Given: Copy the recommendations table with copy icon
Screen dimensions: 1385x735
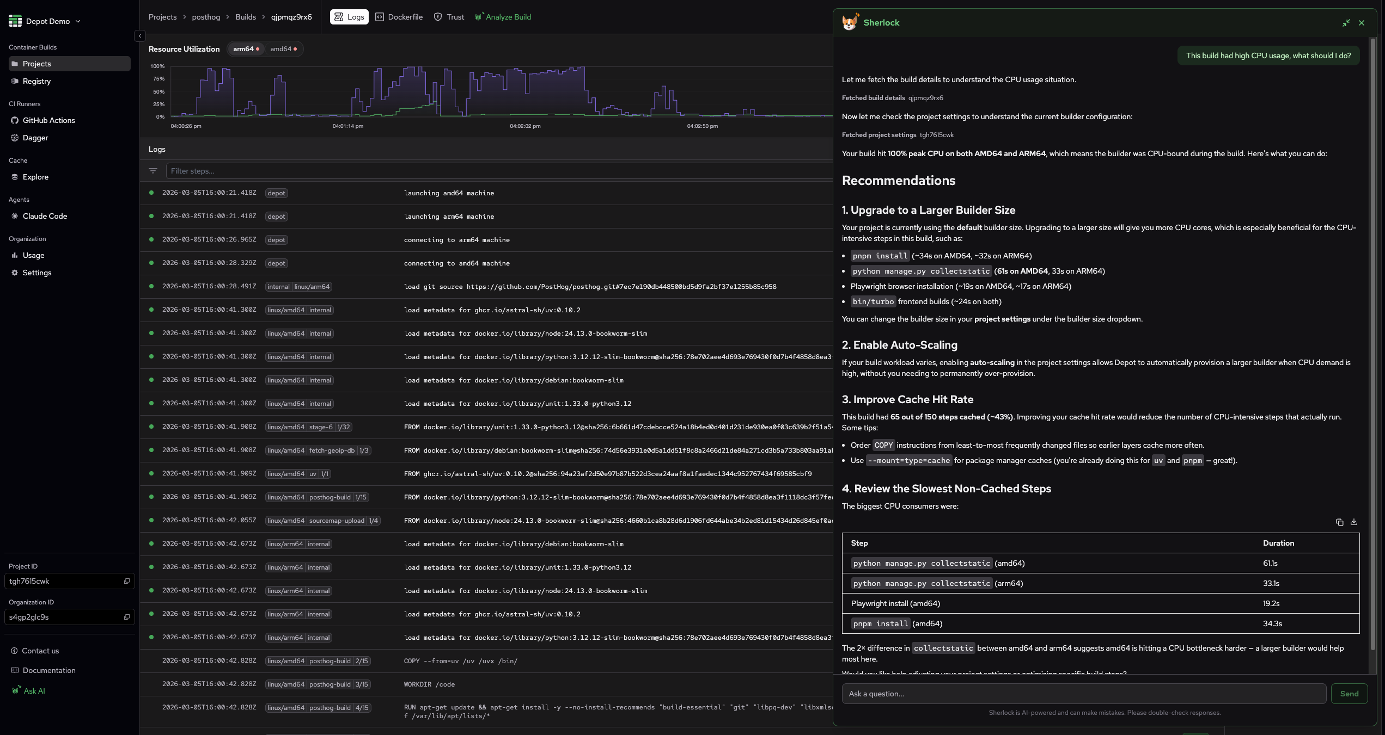Looking at the screenshot, I should pyautogui.click(x=1339, y=522).
